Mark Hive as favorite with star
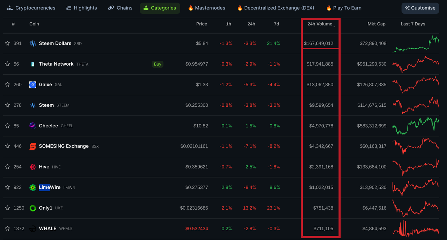The image size is (447, 240). pos(7,167)
